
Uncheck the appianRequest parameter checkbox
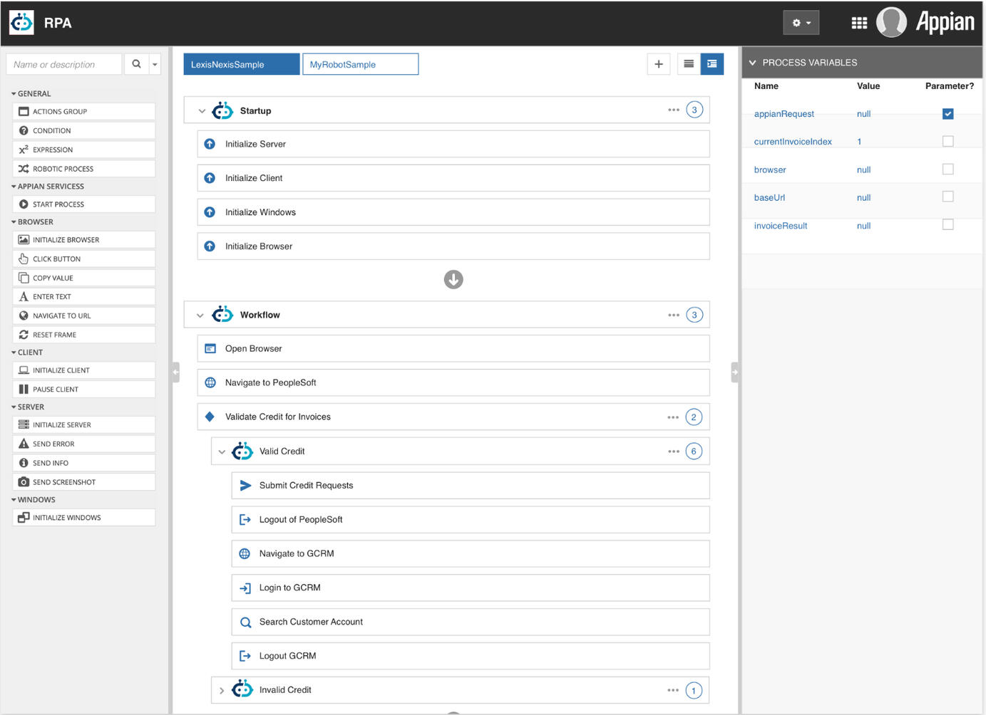pos(948,114)
